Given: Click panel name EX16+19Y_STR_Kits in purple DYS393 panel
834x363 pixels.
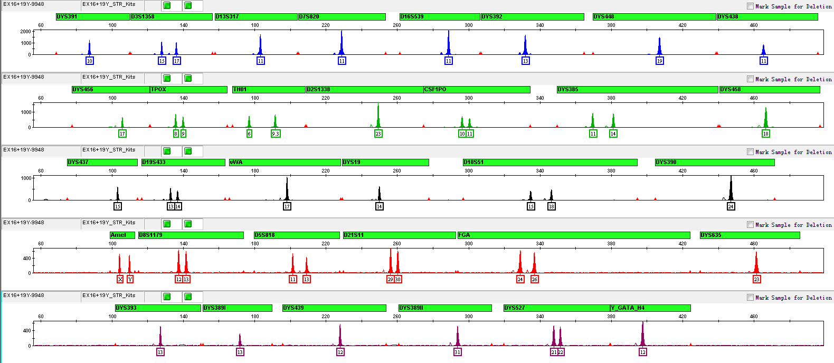Looking at the screenshot, I should point(109,295).
